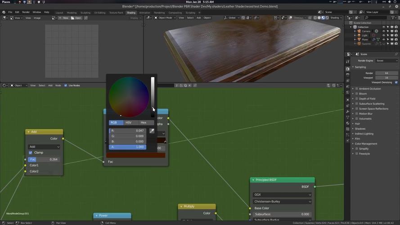This screenshot has width=400, height=225.
Task: Open the Output properties tab icon
Action: tap(348, 75)
